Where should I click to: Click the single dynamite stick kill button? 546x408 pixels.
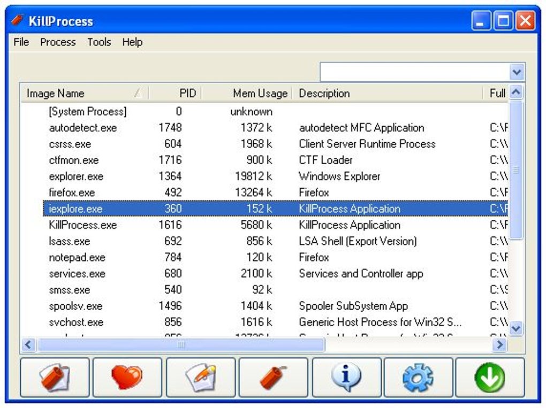274,378
